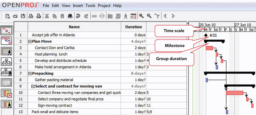Select task 'Gather packing material'

(x=54, y=80)
